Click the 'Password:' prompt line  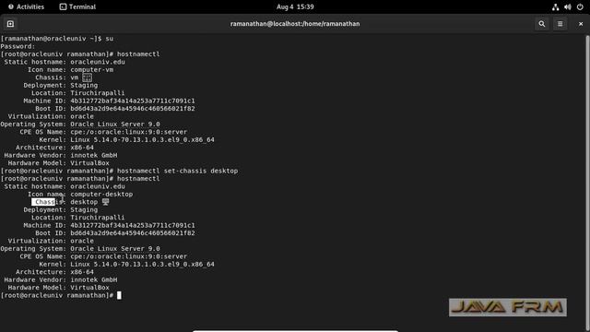(18, 46)
